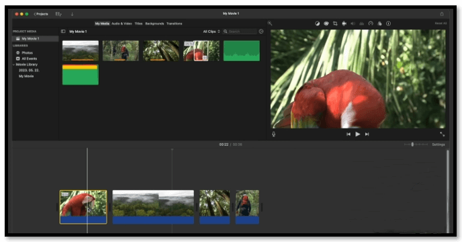Select red parrot clip in media browser
The width and height of the screenshot is (462, 242).
click(x=201, y=51)
